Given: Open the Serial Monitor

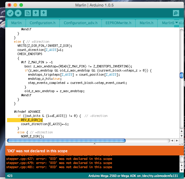Looking at the screenshot, I should (x=176, y=13).
